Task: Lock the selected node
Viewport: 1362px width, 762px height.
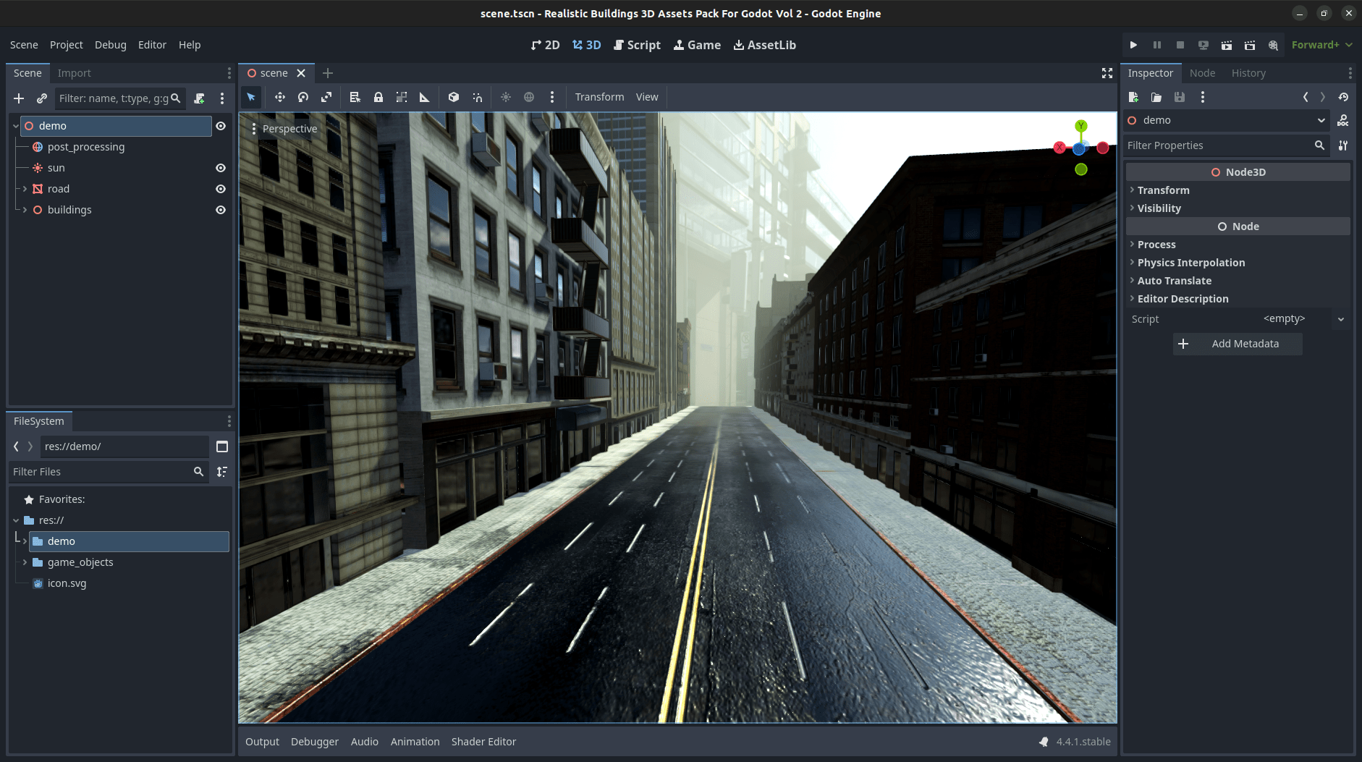Action: 378,97
